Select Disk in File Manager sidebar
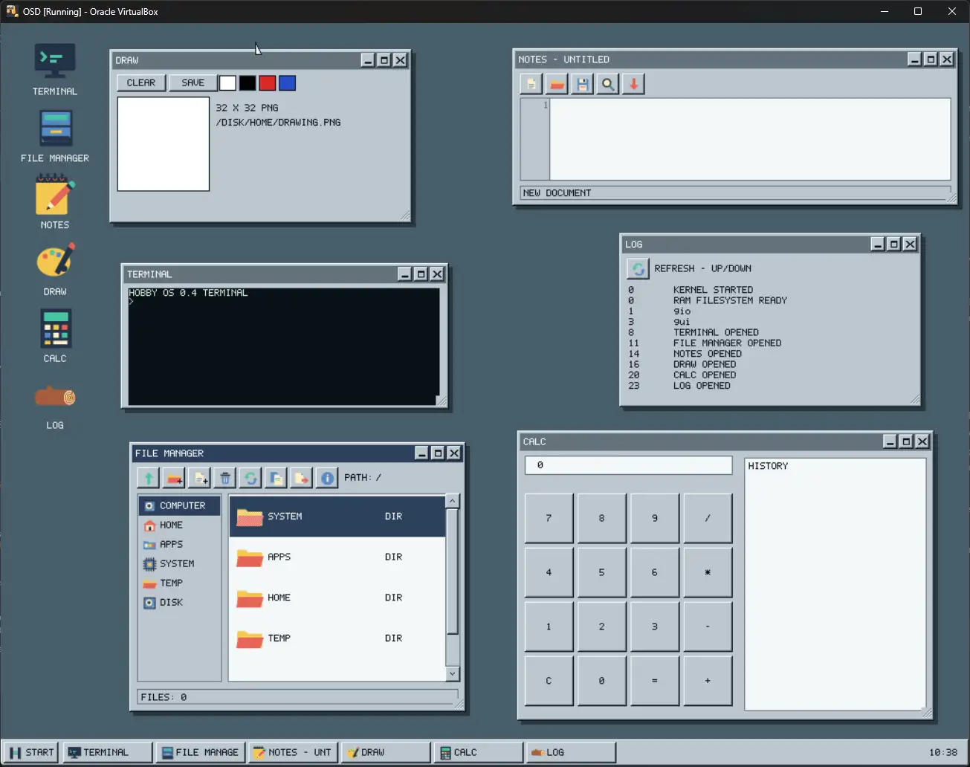Screen dimensions: 970x767 pyautogui.click(x=180, y=602)
